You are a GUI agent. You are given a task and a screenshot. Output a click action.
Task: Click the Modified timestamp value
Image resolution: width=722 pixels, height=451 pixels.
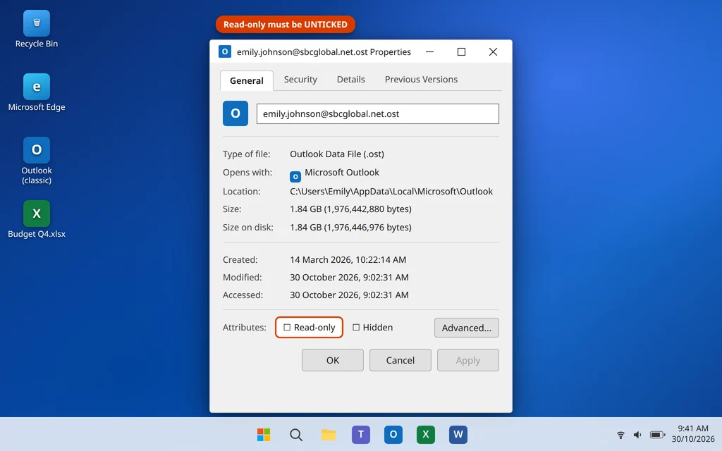pyautogui.click(x=349, y=278)
